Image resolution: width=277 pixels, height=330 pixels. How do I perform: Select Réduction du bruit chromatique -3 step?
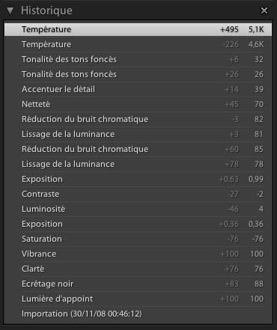click(138, 119)
